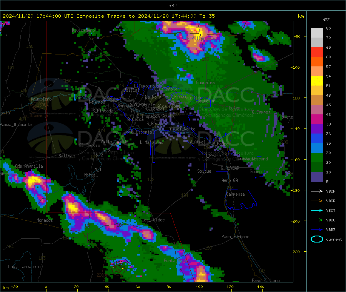Click the green VBCU arrow legend icon

tap(317, 220)
